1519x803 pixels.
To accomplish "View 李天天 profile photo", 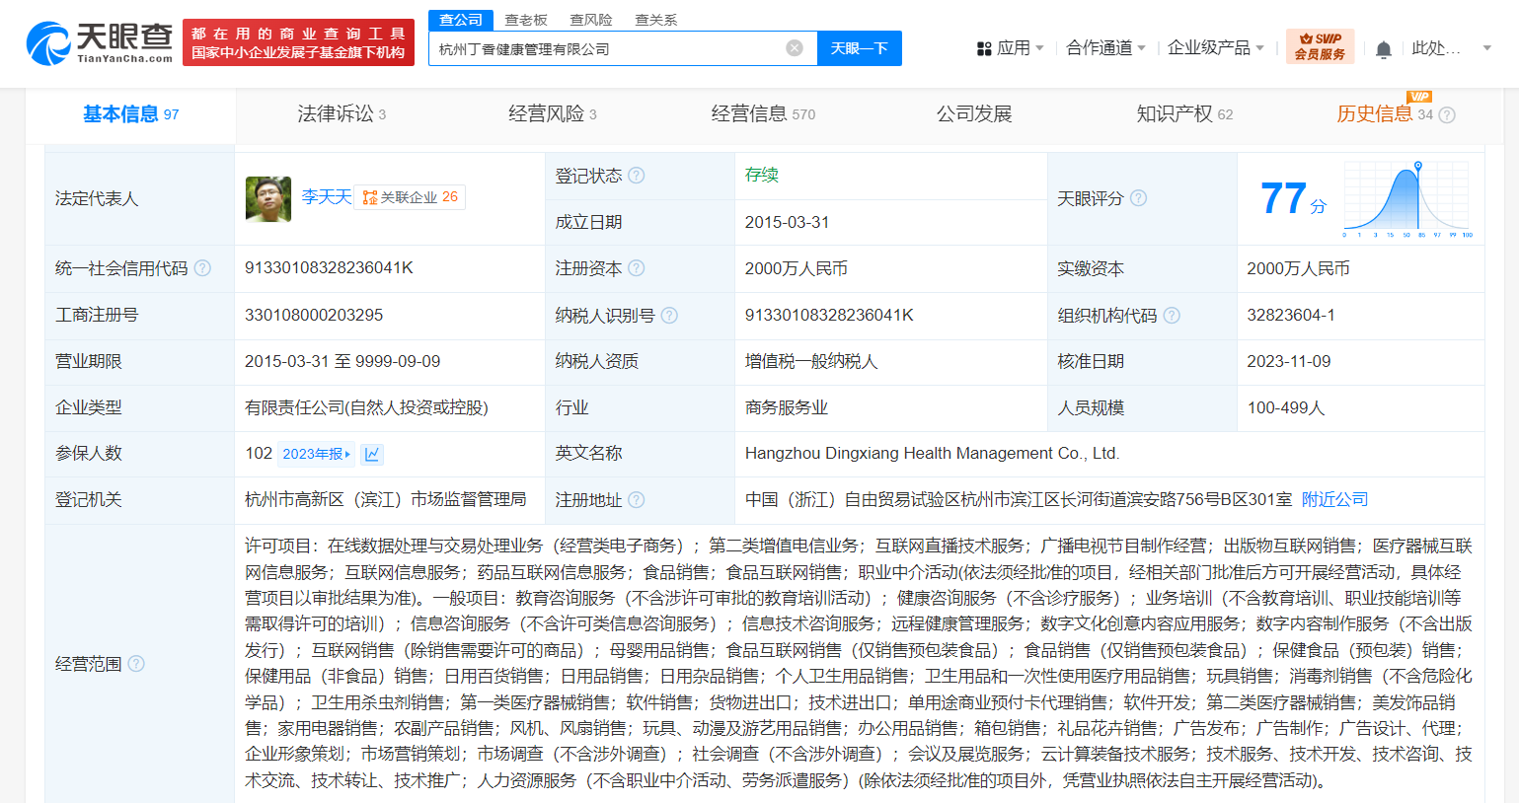I will pos(268,199).
